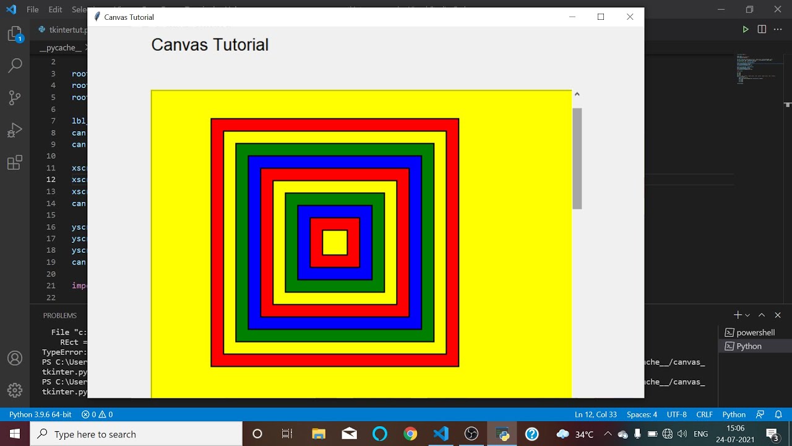Image resolution: width=792 pixels, height=446 pixels.
Task: Open Cortana from the taskbar
Action: [x=257, y=434]
